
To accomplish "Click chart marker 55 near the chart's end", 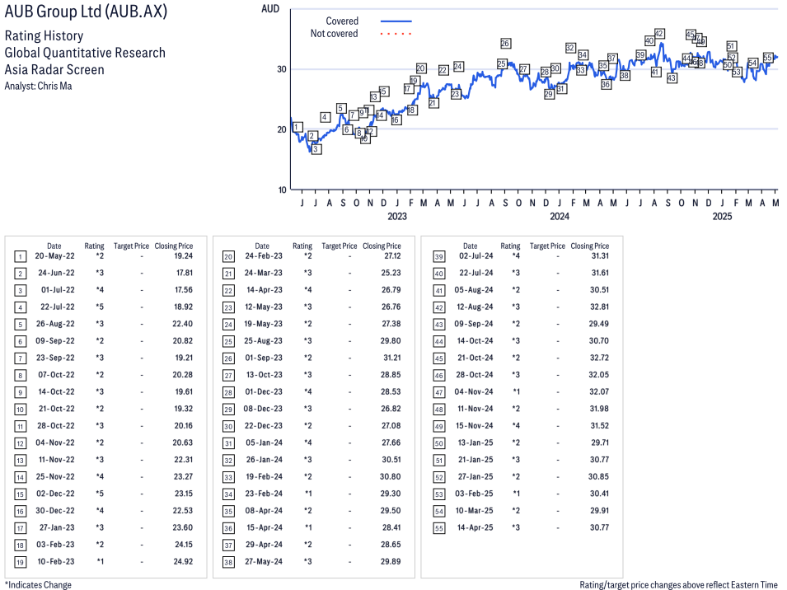I will [768, 57].
